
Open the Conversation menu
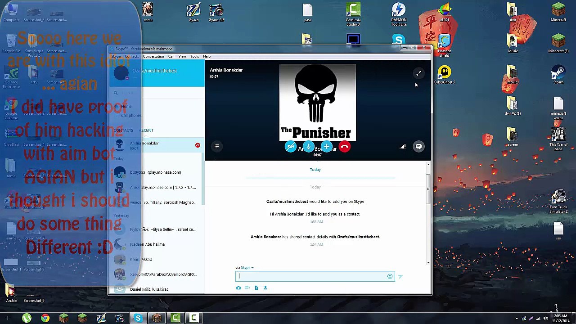pos(153,57)
